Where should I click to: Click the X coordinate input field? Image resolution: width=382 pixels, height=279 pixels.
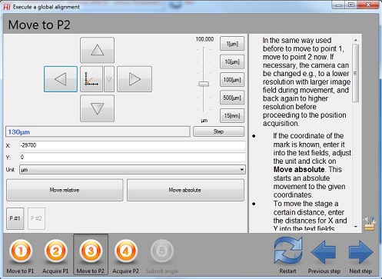(x=132, y=145)
